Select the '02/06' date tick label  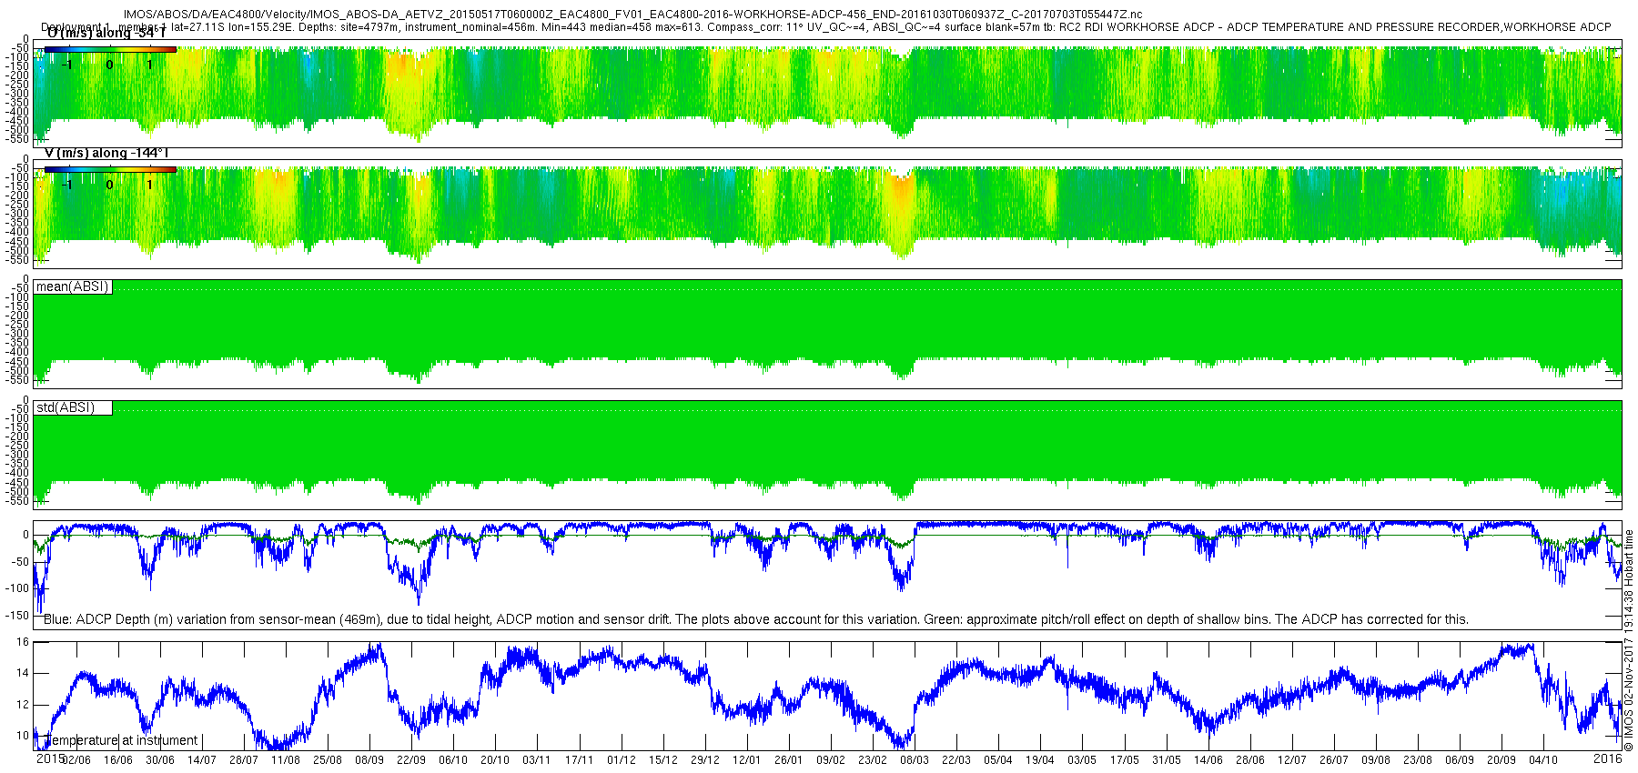point(76,760)
